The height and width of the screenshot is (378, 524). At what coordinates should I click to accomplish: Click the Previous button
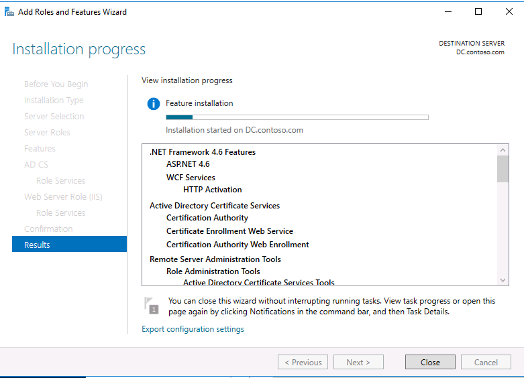[x=303, y=362]
